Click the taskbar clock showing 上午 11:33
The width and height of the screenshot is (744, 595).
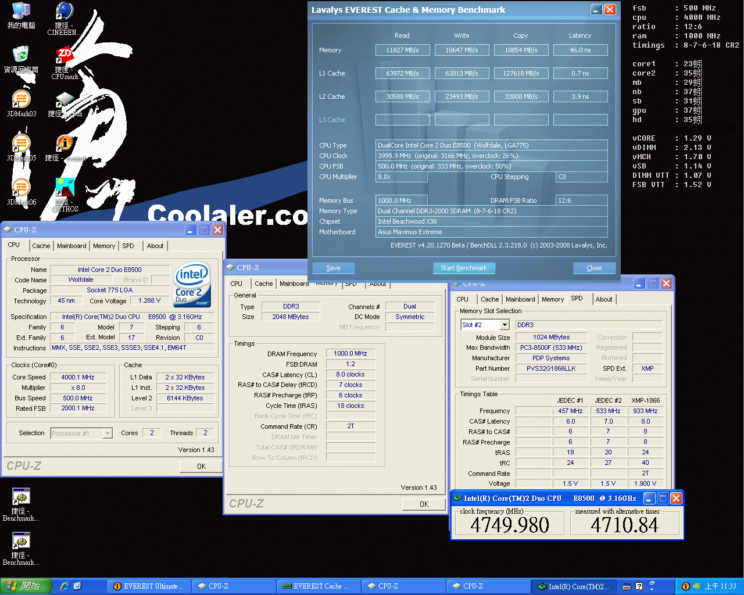click(x=720, y=586)
